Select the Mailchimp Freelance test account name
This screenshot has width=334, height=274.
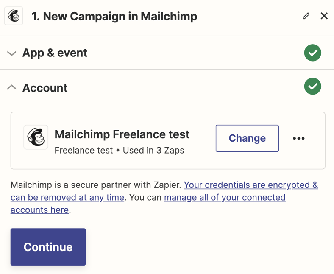[x=122, y=134]
